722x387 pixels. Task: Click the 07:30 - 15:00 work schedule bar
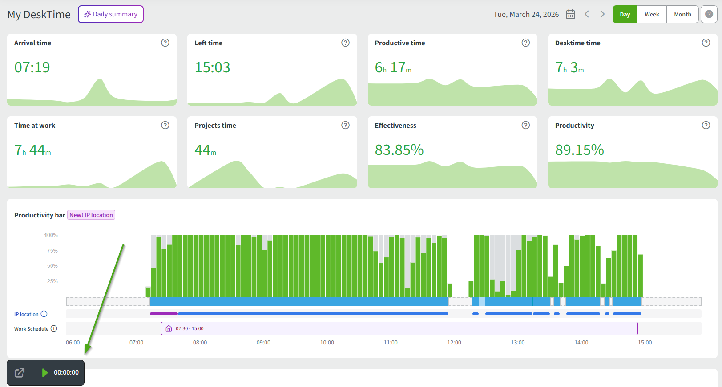399,328
